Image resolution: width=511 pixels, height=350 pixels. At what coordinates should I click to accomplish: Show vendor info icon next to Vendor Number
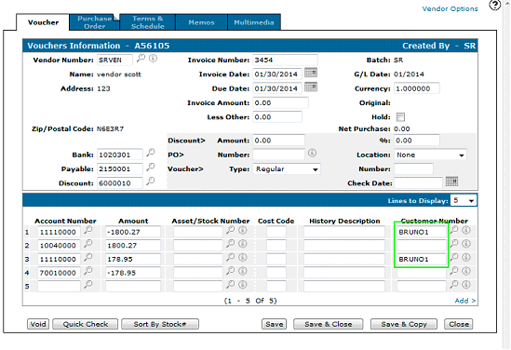tap(153, 59)
